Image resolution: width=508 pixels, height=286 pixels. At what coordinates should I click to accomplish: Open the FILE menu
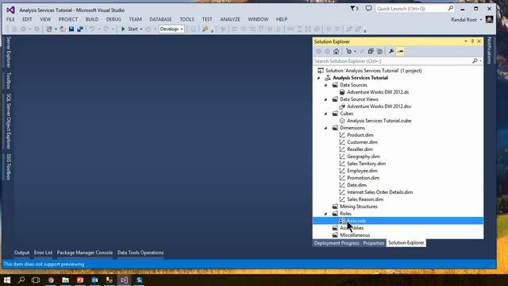point(10,19)
